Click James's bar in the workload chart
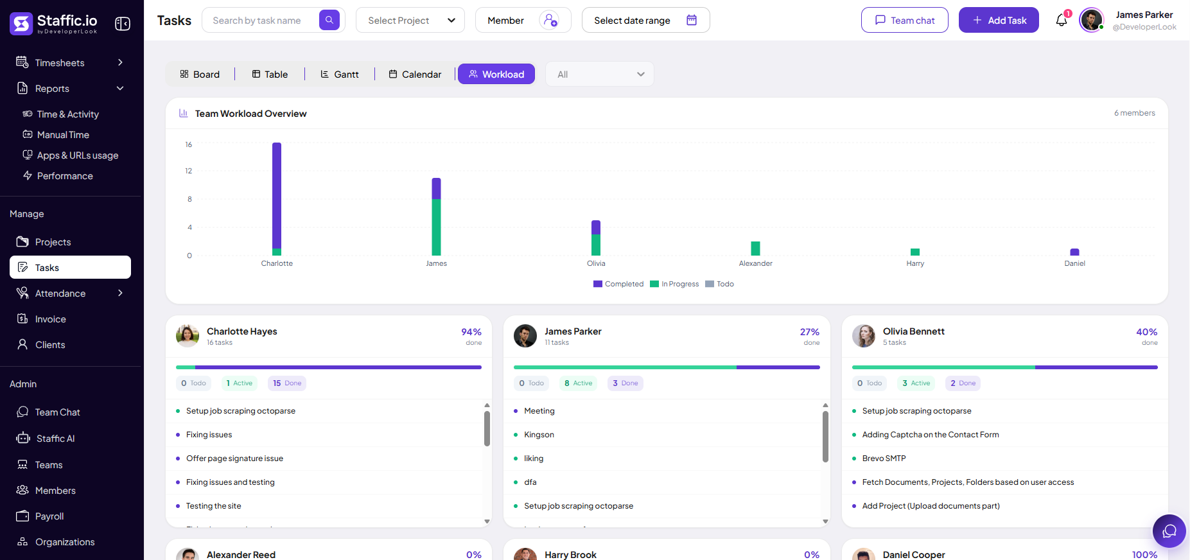 click(436, 216)
